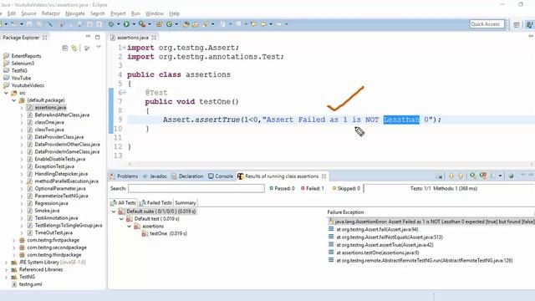
Task: Click the New Java Package toolbar icon
Action: [159, 24]
